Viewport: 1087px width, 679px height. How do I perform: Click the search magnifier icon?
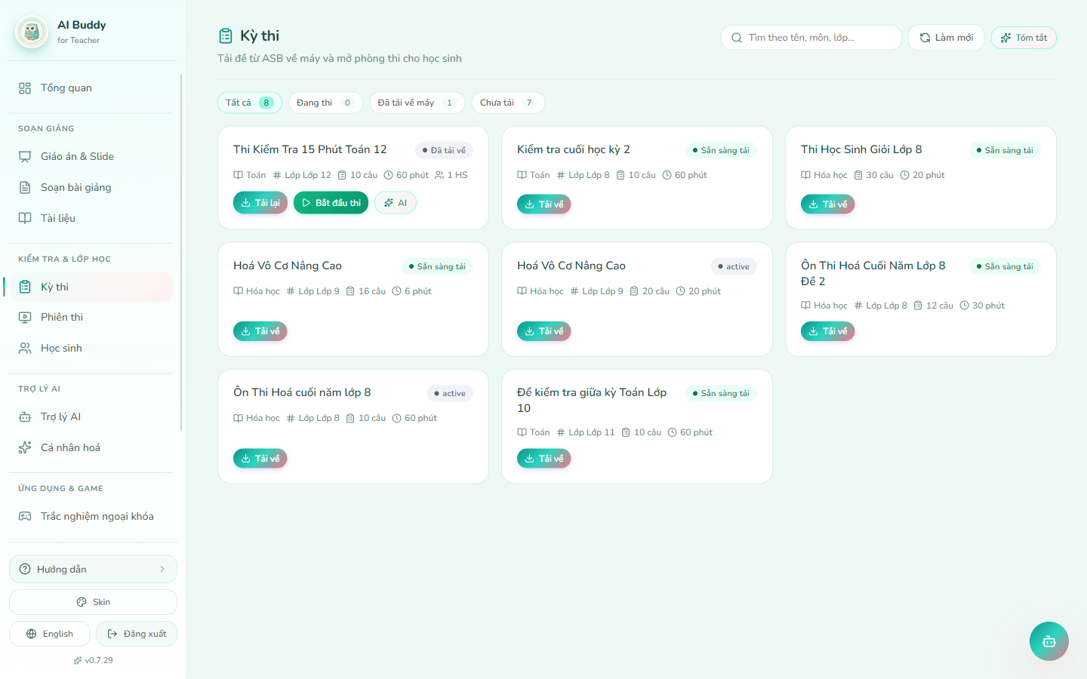pos(737,38)
